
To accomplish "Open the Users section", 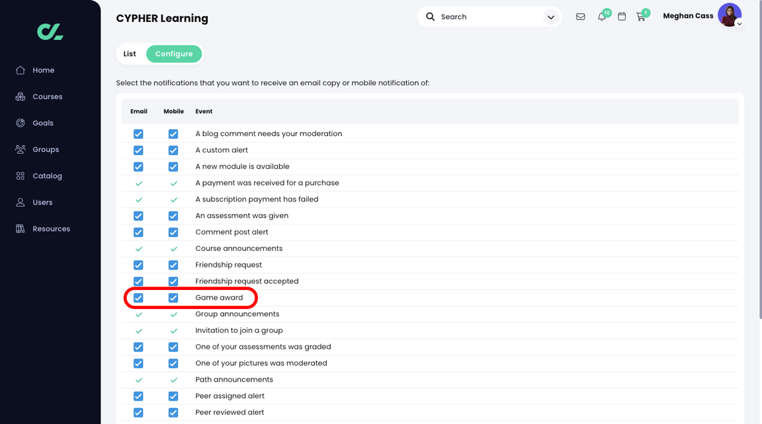I will click(41, 202).
